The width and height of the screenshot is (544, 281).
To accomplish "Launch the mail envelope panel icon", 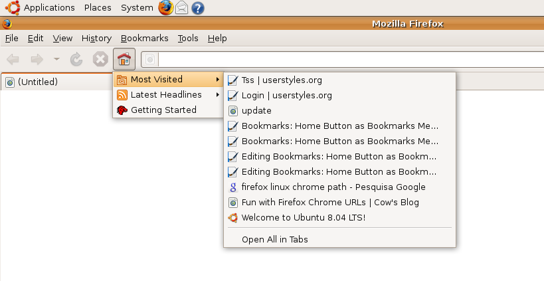I will click(182, 7).
